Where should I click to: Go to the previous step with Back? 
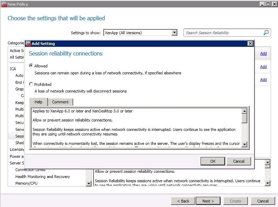[183, 201]
